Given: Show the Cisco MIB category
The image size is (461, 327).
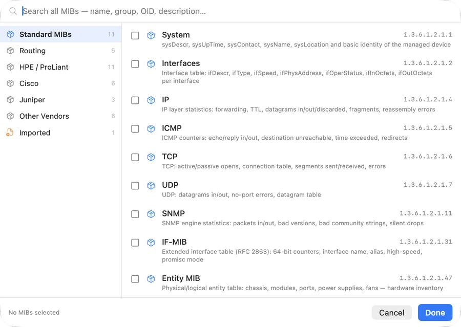Looking at the screenshot, I should click(x=60, y=83).
